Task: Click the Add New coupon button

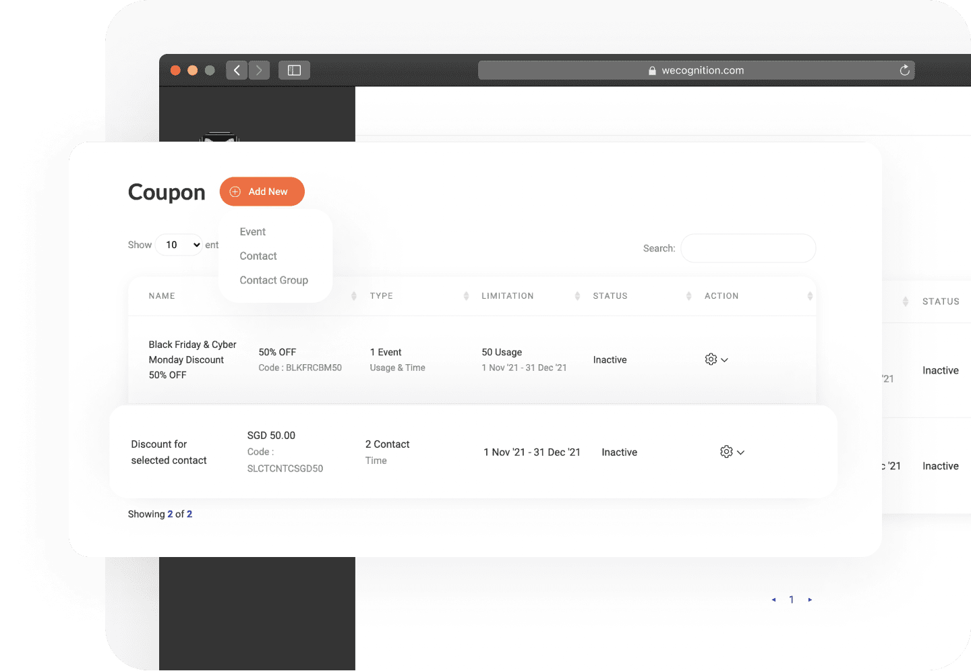Action: tap(262, 192)
